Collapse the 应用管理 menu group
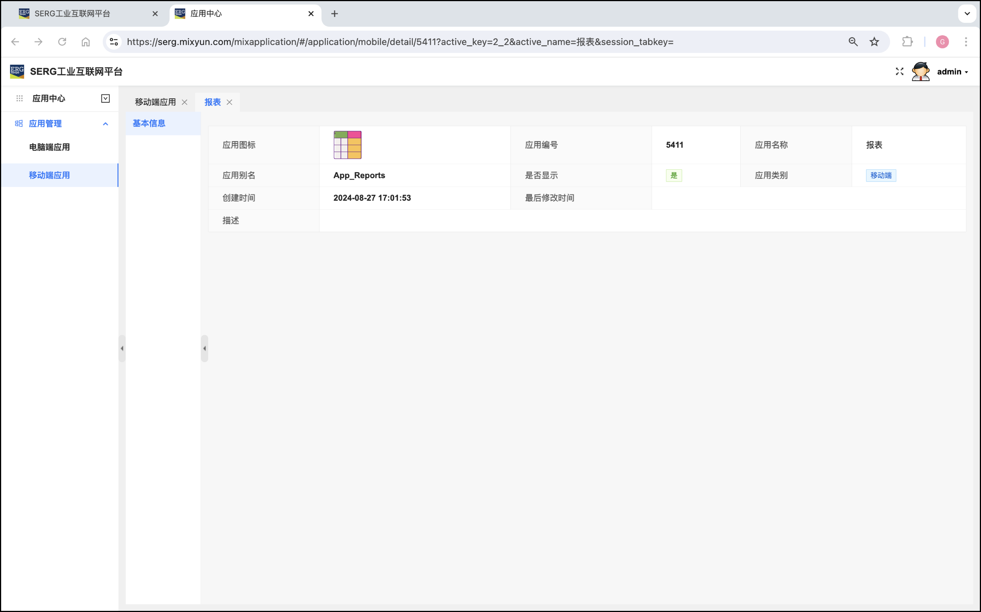The image size is (981, 612). coord(105,124)
